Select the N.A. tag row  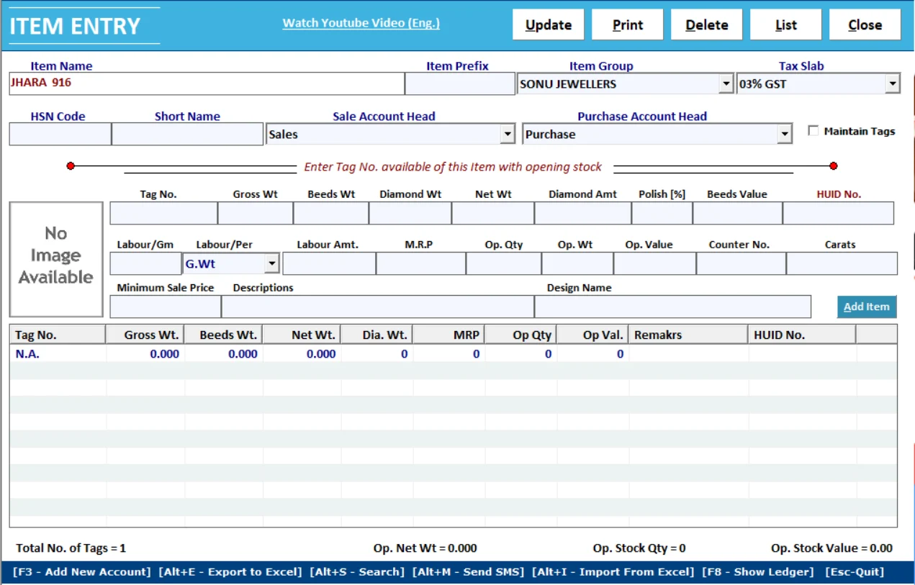click(x=454, y=354)
